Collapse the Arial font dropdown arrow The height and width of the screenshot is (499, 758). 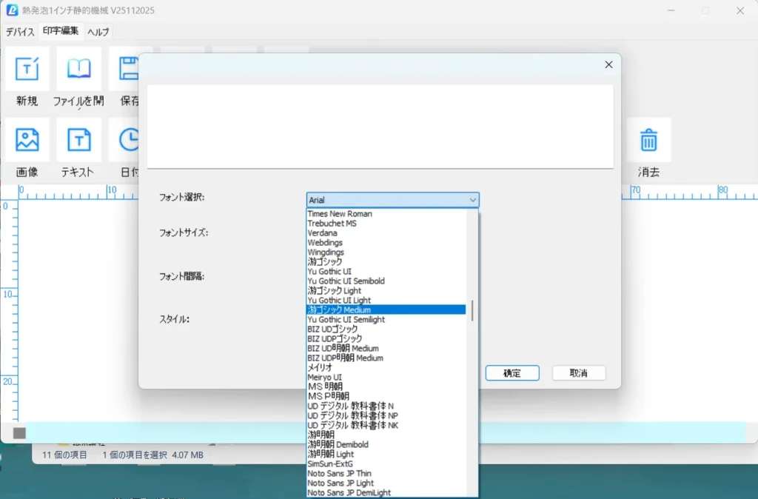pos(472,200)
